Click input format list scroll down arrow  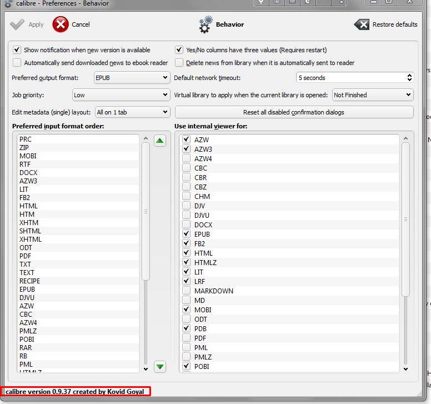(x=146, y=369)
